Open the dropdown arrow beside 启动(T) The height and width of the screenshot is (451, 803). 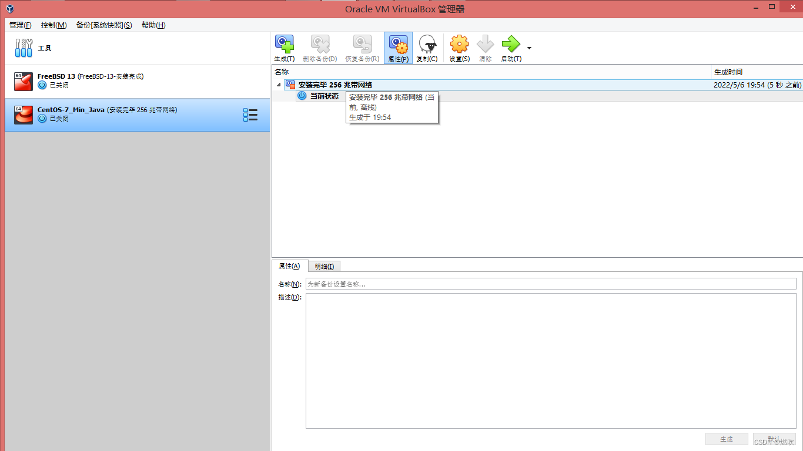point(529,48)
